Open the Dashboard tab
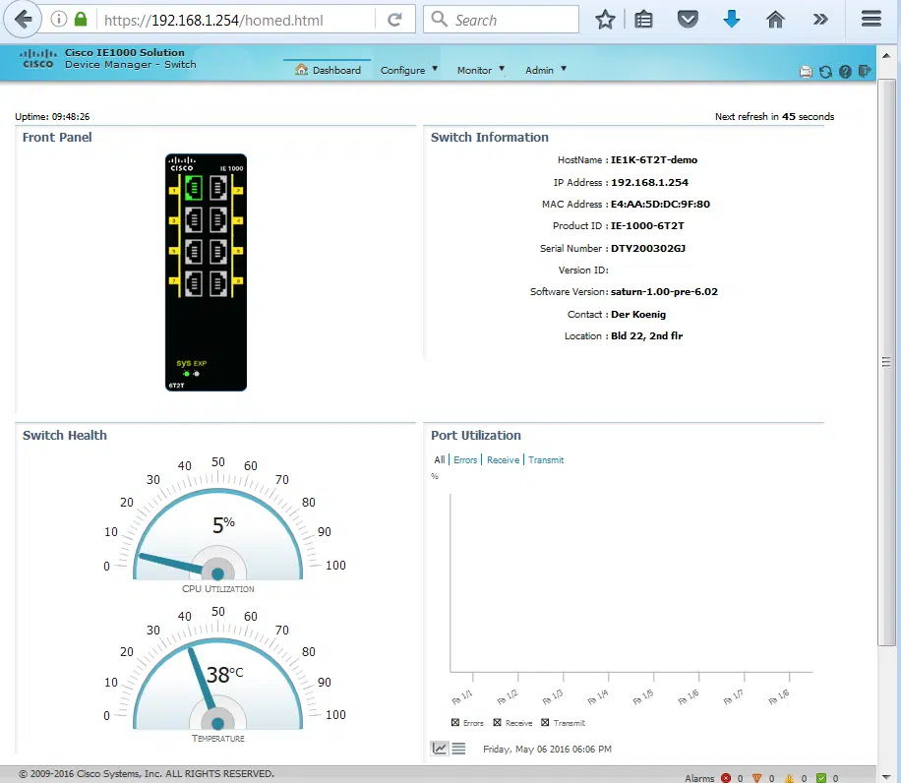 [x=328, y=70]
